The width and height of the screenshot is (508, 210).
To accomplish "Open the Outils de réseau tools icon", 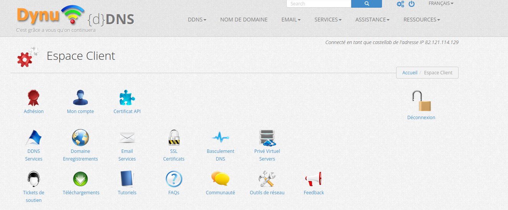I will [x=267, y=179].
